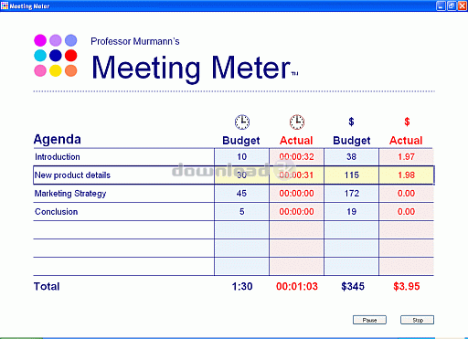The height and width of the screenshot is (339, 468).
Task: Click the blue clock icon above Budget
Action: (x=242, y=122)
